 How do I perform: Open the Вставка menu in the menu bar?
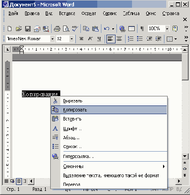pyautogui.click(x=67, y=14)
